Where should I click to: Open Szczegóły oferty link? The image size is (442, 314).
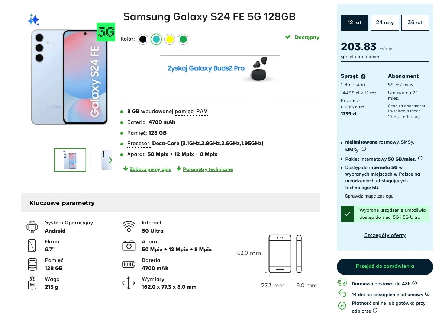pos(385,235)
